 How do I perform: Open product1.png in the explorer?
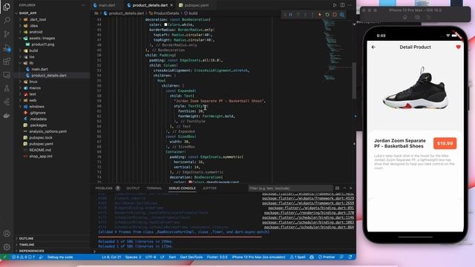[43, 44]
